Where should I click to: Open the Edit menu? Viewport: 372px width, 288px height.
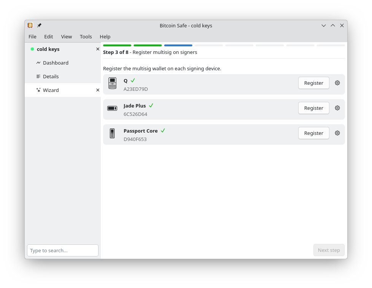[x=49, y=37]
